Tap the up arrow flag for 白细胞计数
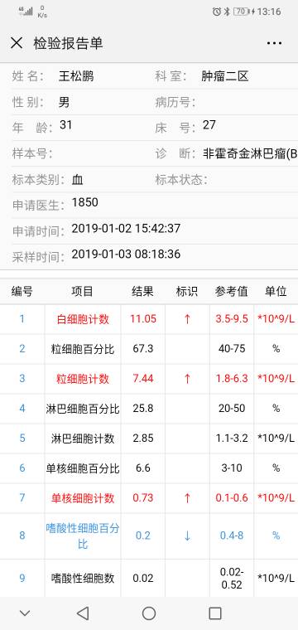The width and height of the screenshot is (298, 630). pos(187,319)
